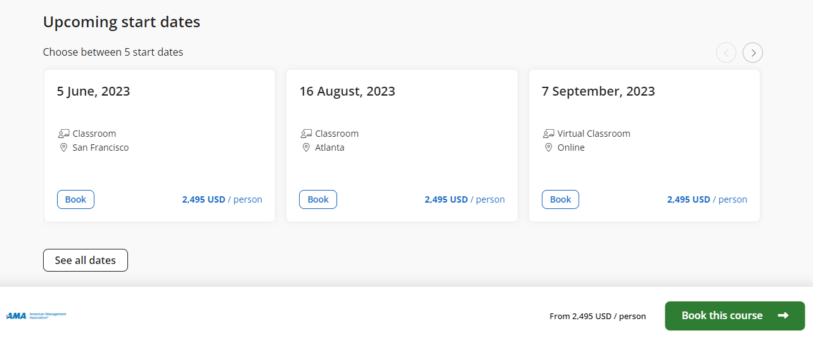
Task: Open the American Management Association logo
Action: click(x=36, y=315)
